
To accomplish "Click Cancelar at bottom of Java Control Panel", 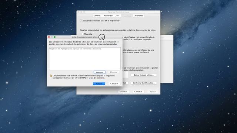I will point(138,92).
